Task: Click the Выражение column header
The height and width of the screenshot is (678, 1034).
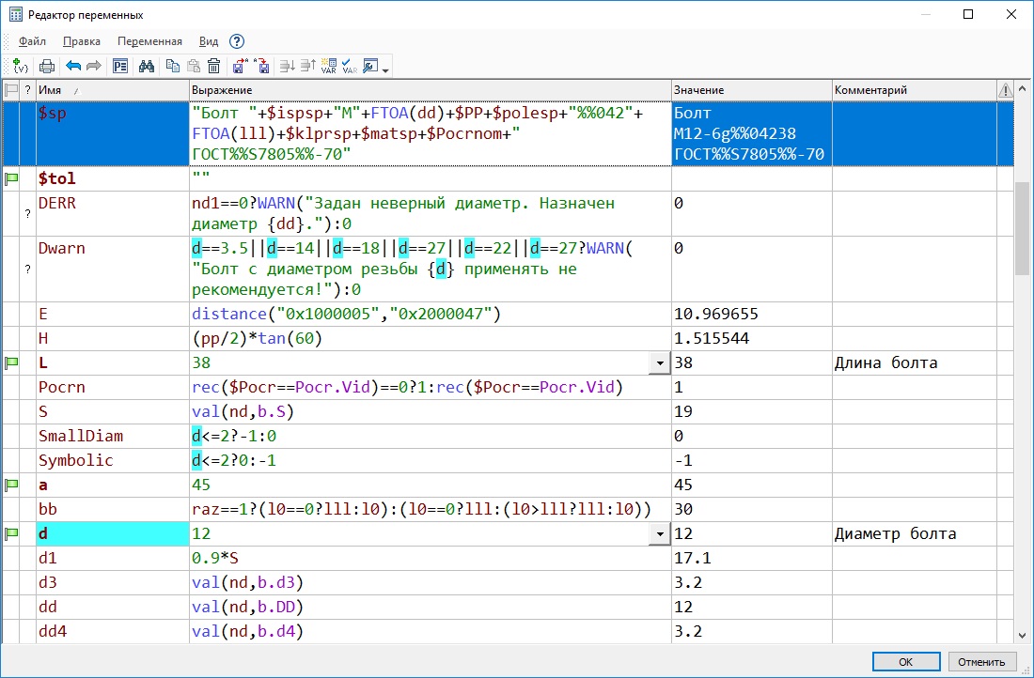Action: pyautogui.click(x=430, y=89)
